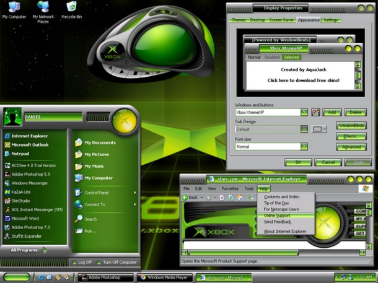
Task: Open the Recycle Bin desktop icon
Action: pyautogui.click(x=72, y=10)
